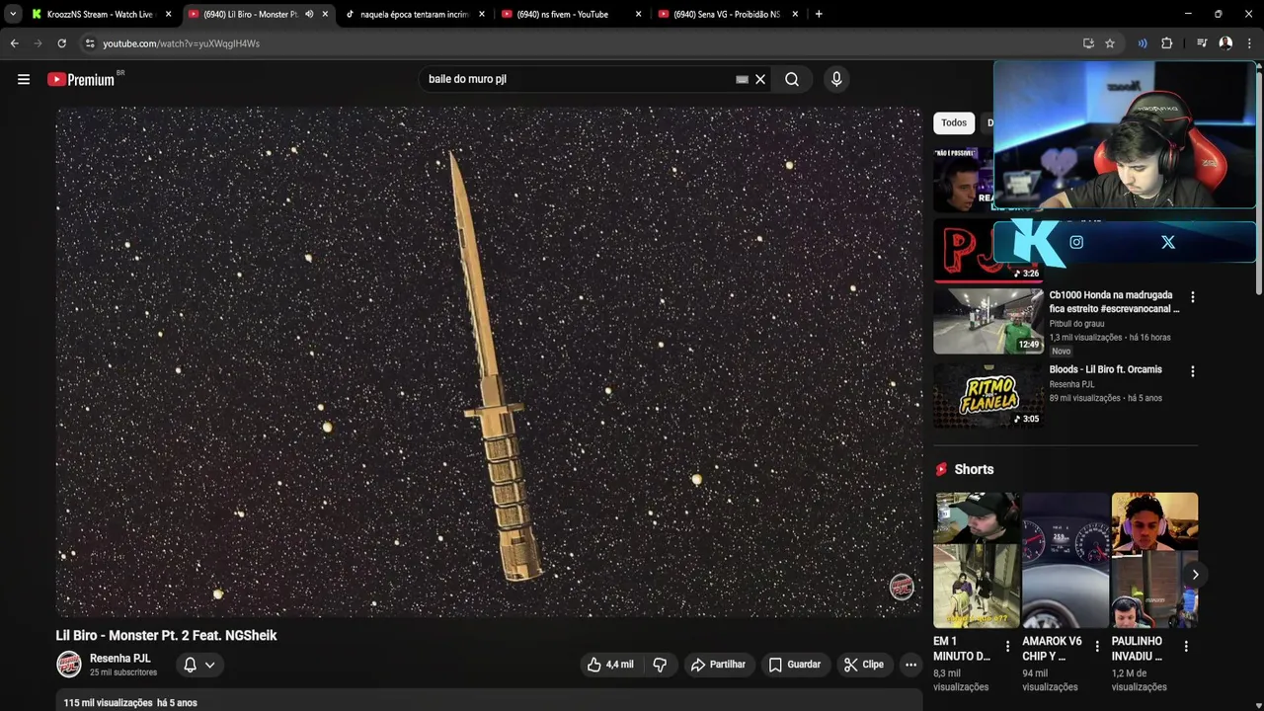1264x711 pixels.
Task: Click video title Lil Biro - Monster Pt. 2
Action: click(x=166, y=636)
